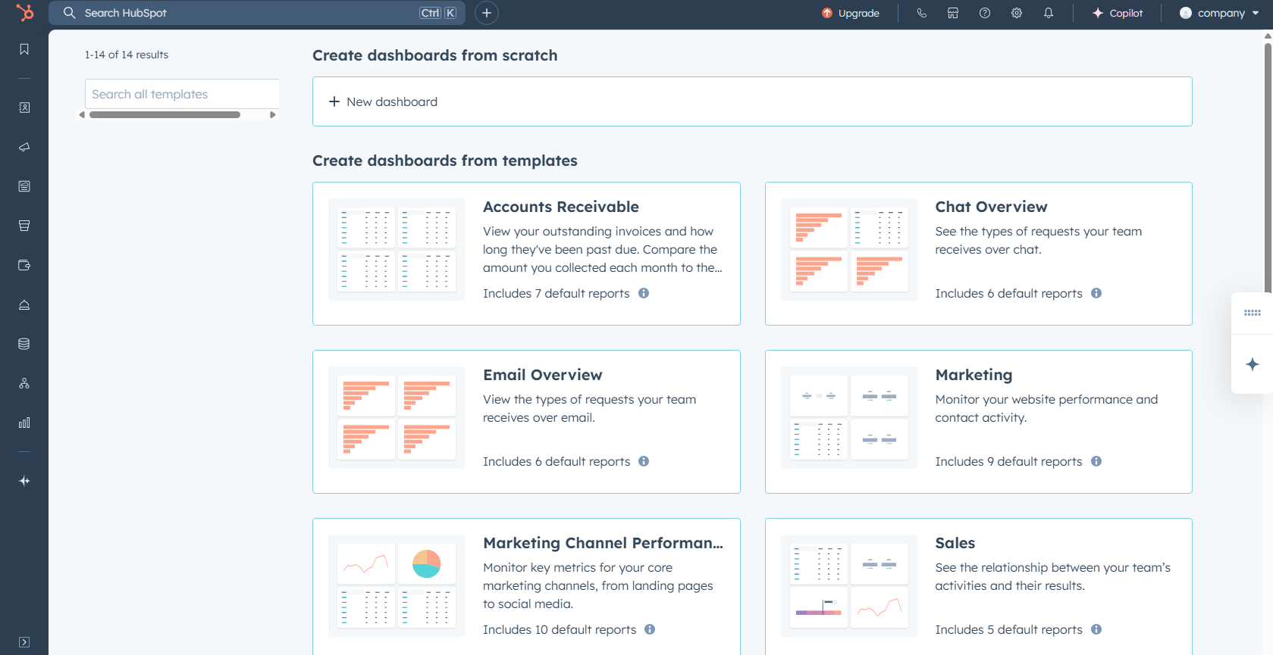This screenshot has width=1273, height=655.
Task: Select the Marketing Channel Performance template
Action: tap(526, 586)
